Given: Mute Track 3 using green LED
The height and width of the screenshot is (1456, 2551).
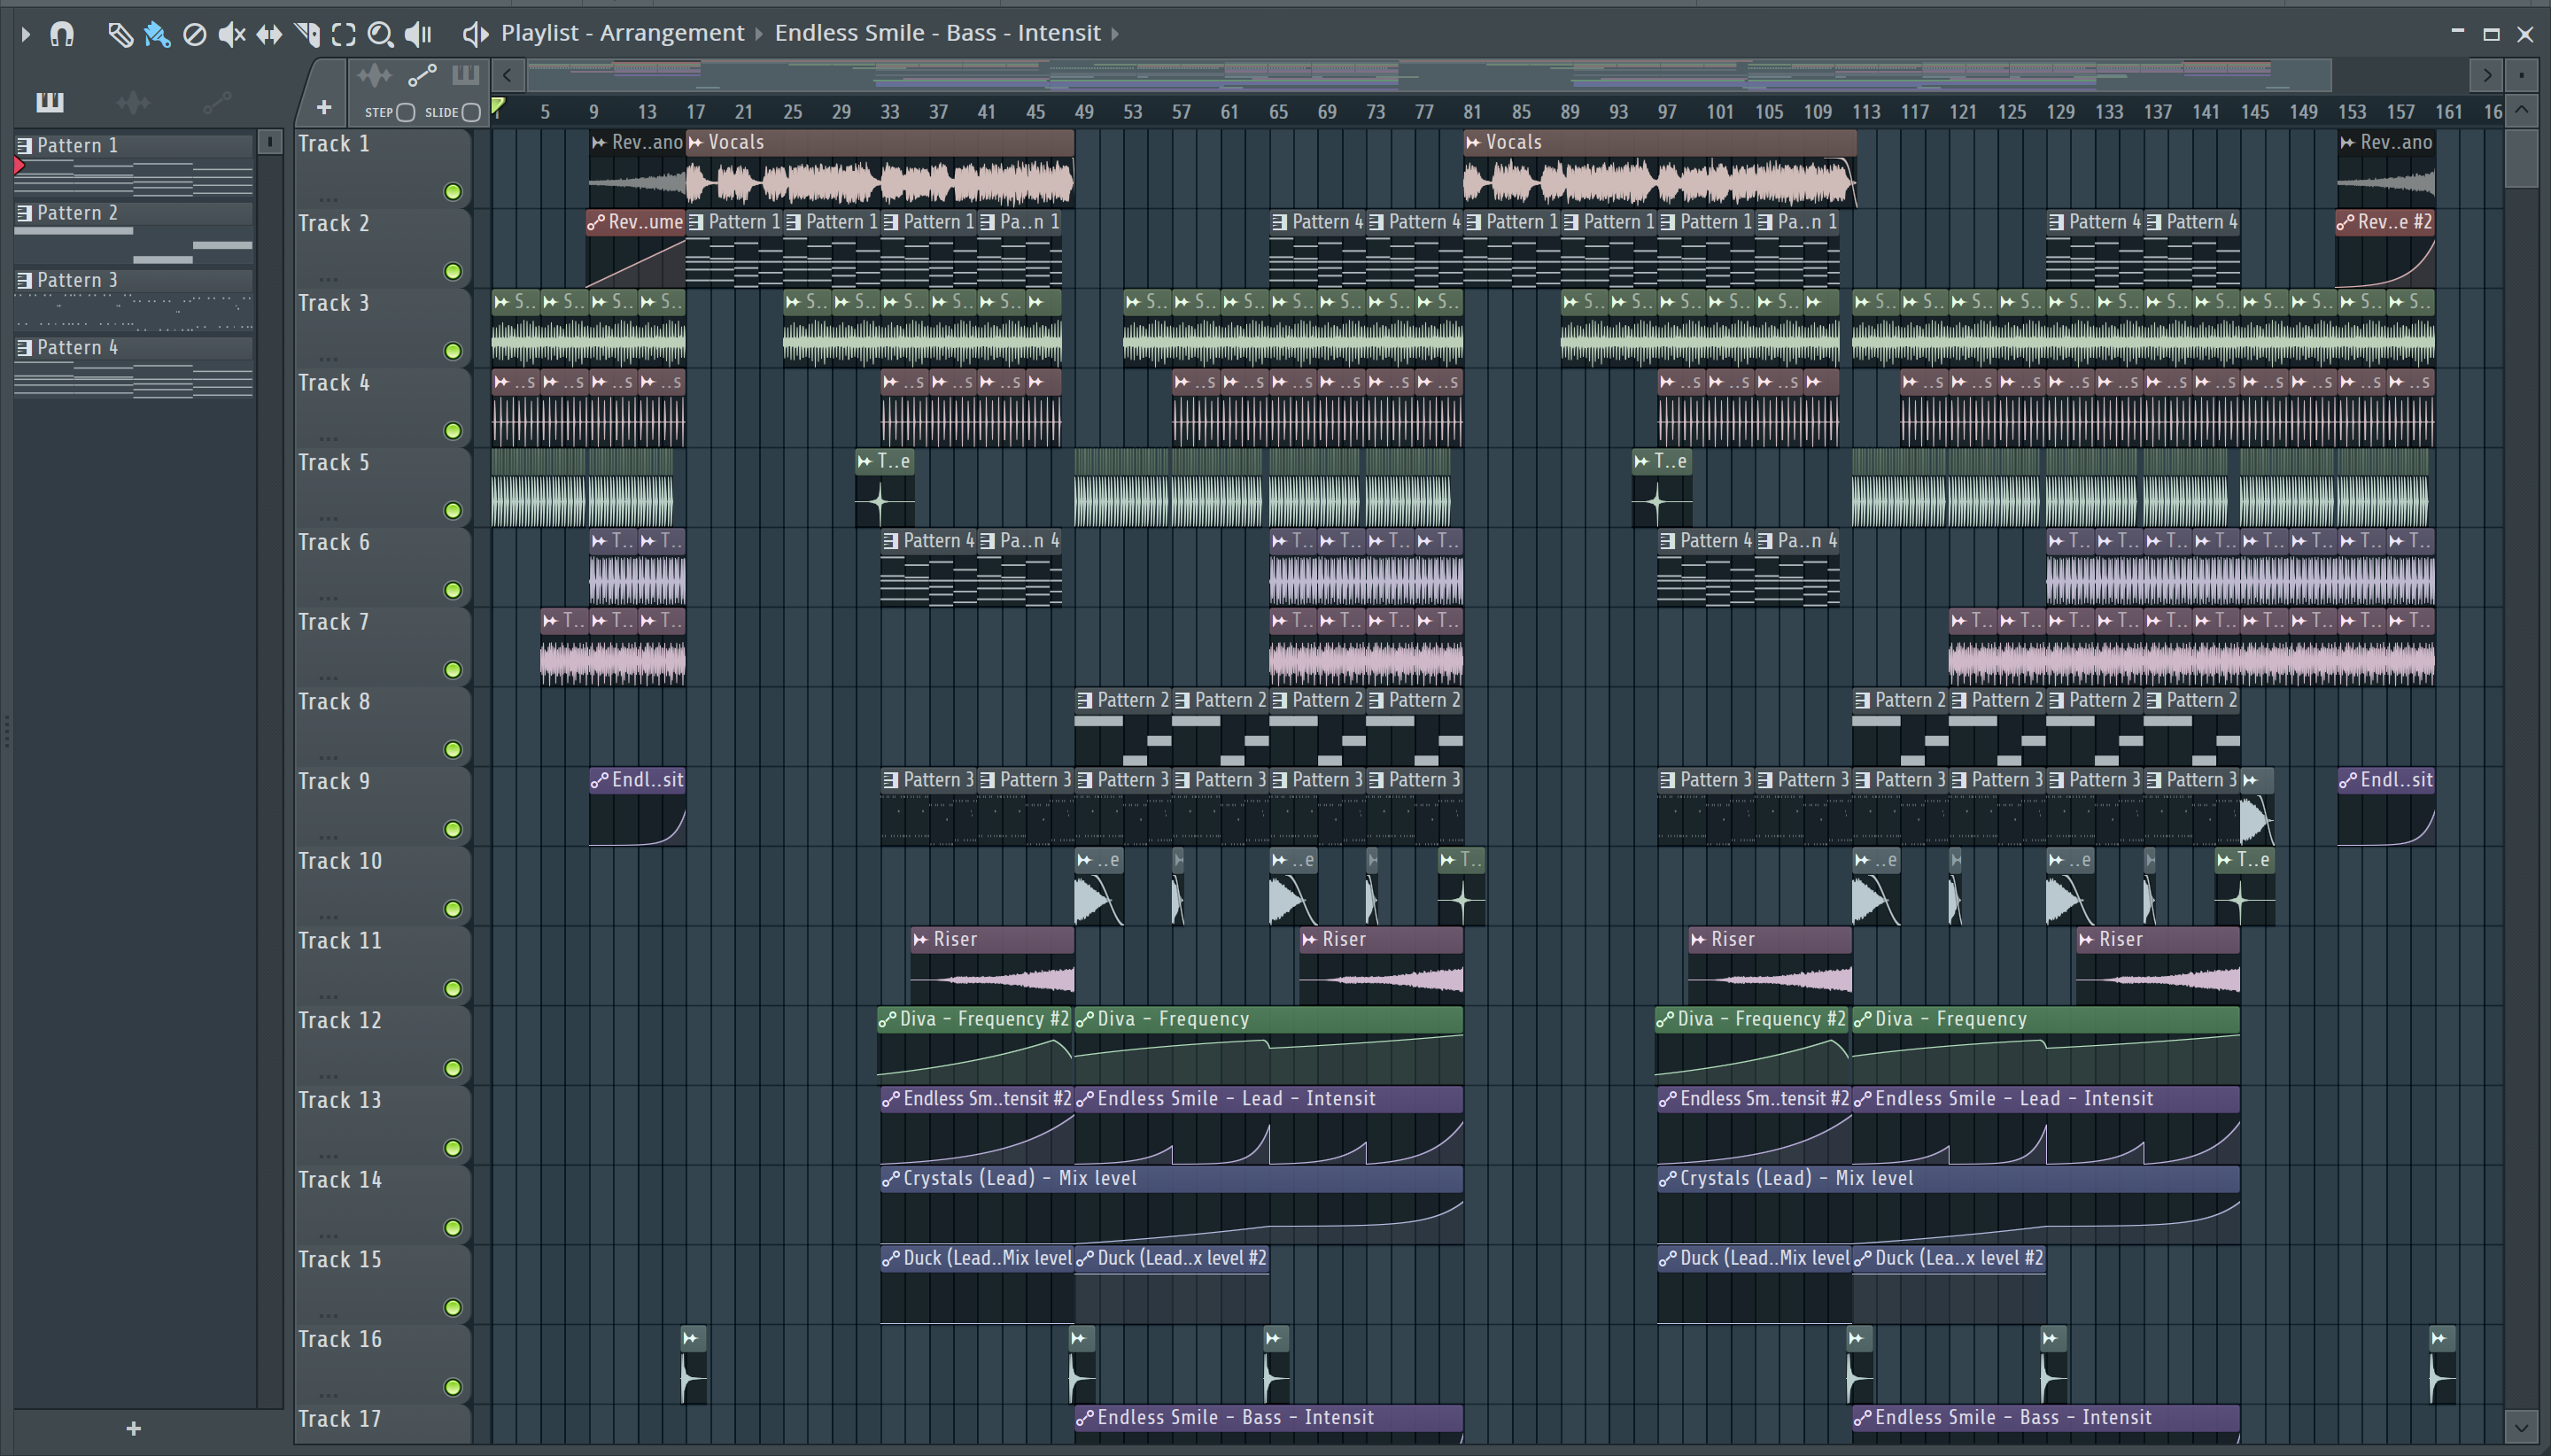Looking at the screenshot, I should point(453,351).
